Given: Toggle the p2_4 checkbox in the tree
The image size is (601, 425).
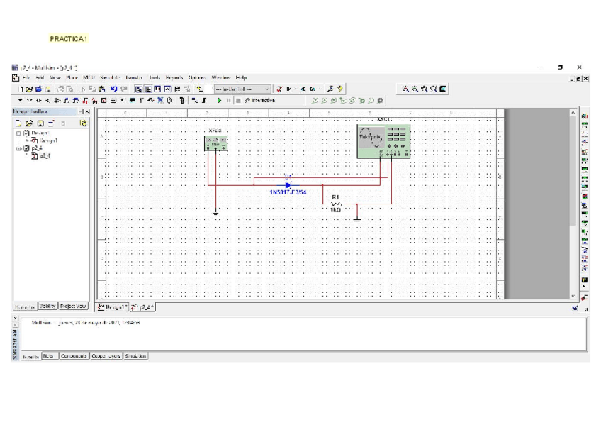Looking at the screenshot, I should (x=27, y=148).
